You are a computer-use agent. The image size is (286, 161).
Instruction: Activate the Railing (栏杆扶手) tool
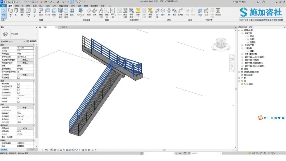click(x=81, y=12)
